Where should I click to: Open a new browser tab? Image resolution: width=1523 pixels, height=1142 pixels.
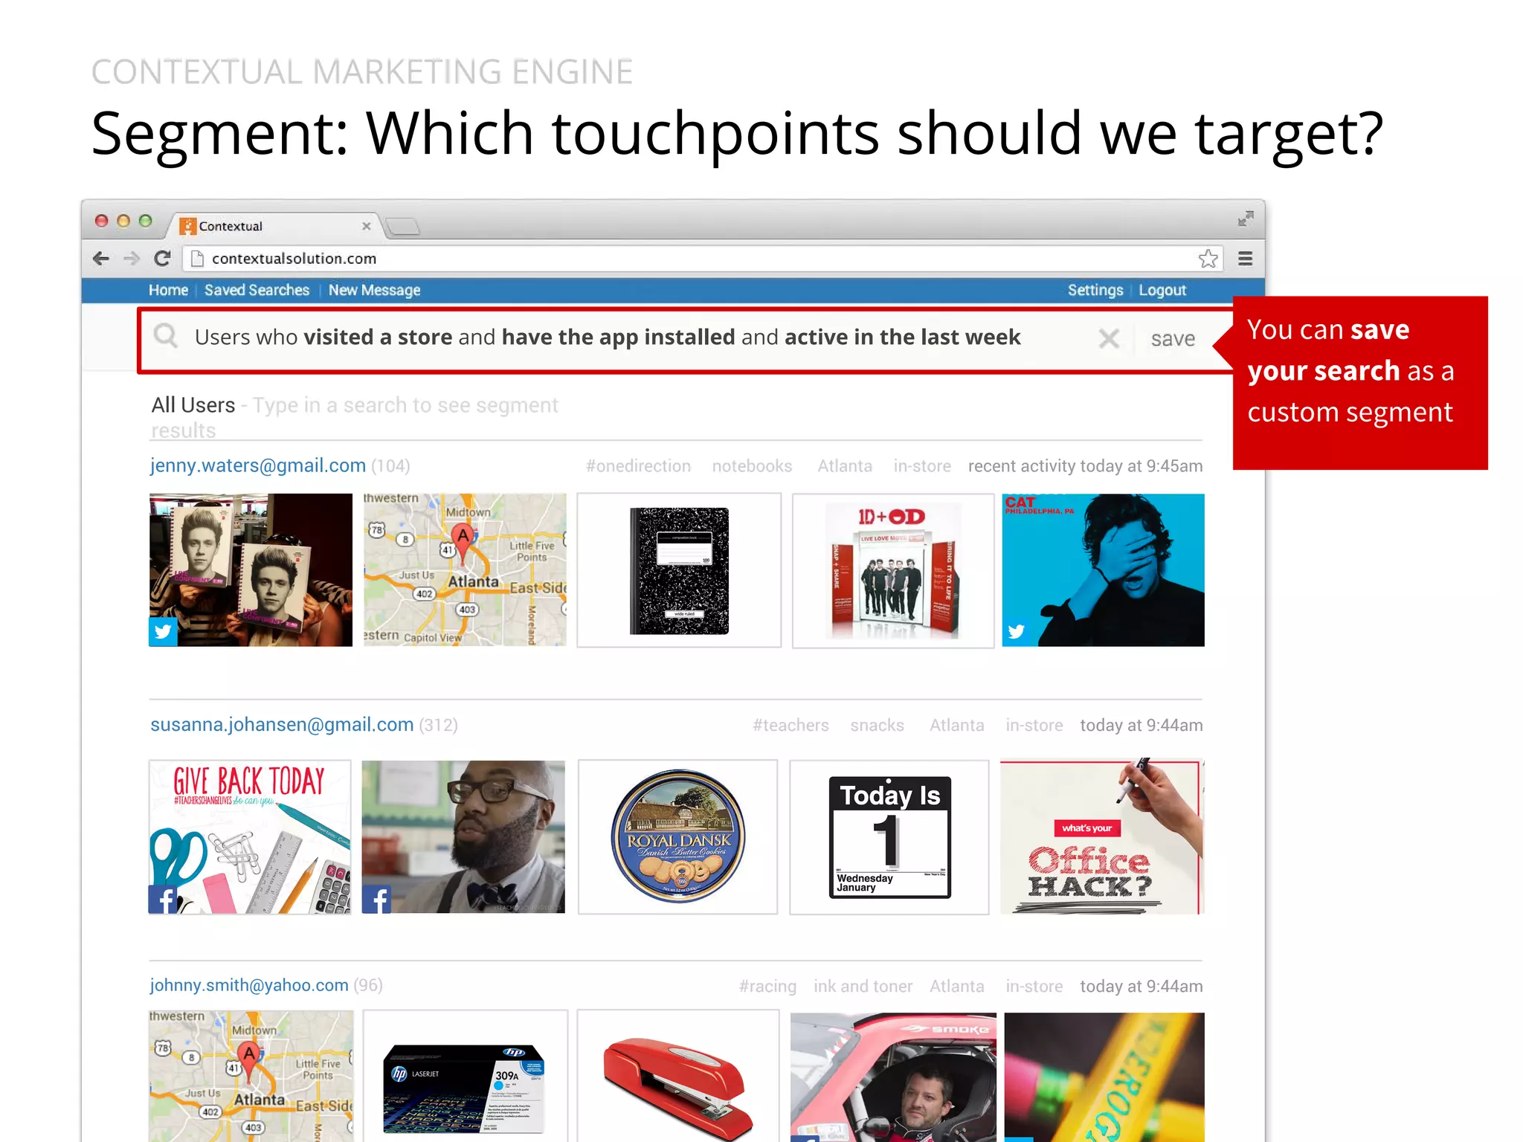tap(403, 226)
